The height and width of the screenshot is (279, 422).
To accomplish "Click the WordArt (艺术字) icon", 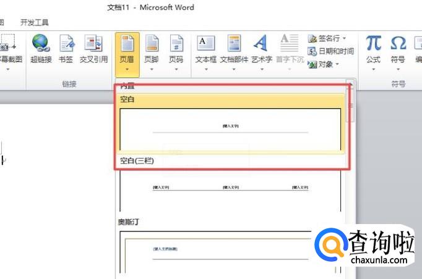I will coord(261,43).
